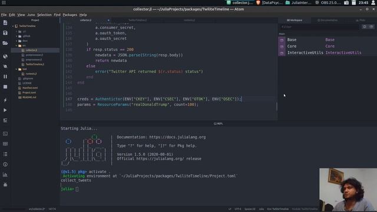Click the Julia grammar selector in status bar
377x212 pixels.
point(262,209)
